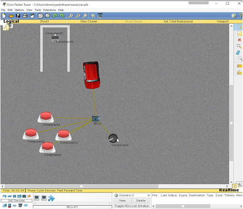Choose the Resize Shape tool

pos(240,59)
